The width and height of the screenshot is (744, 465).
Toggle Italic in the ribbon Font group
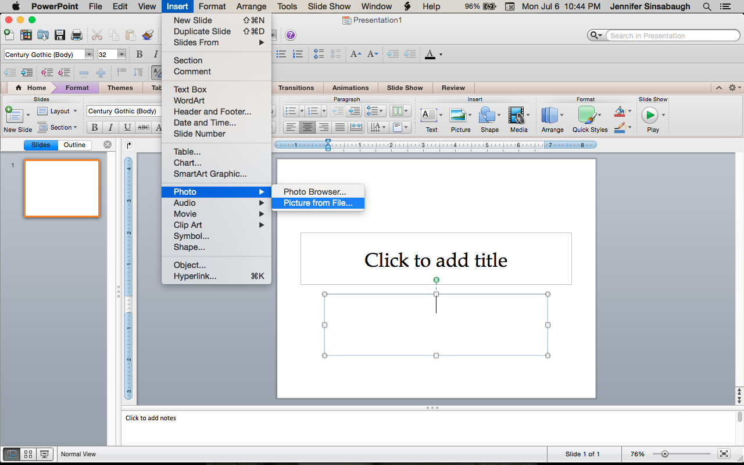(110, 127)
